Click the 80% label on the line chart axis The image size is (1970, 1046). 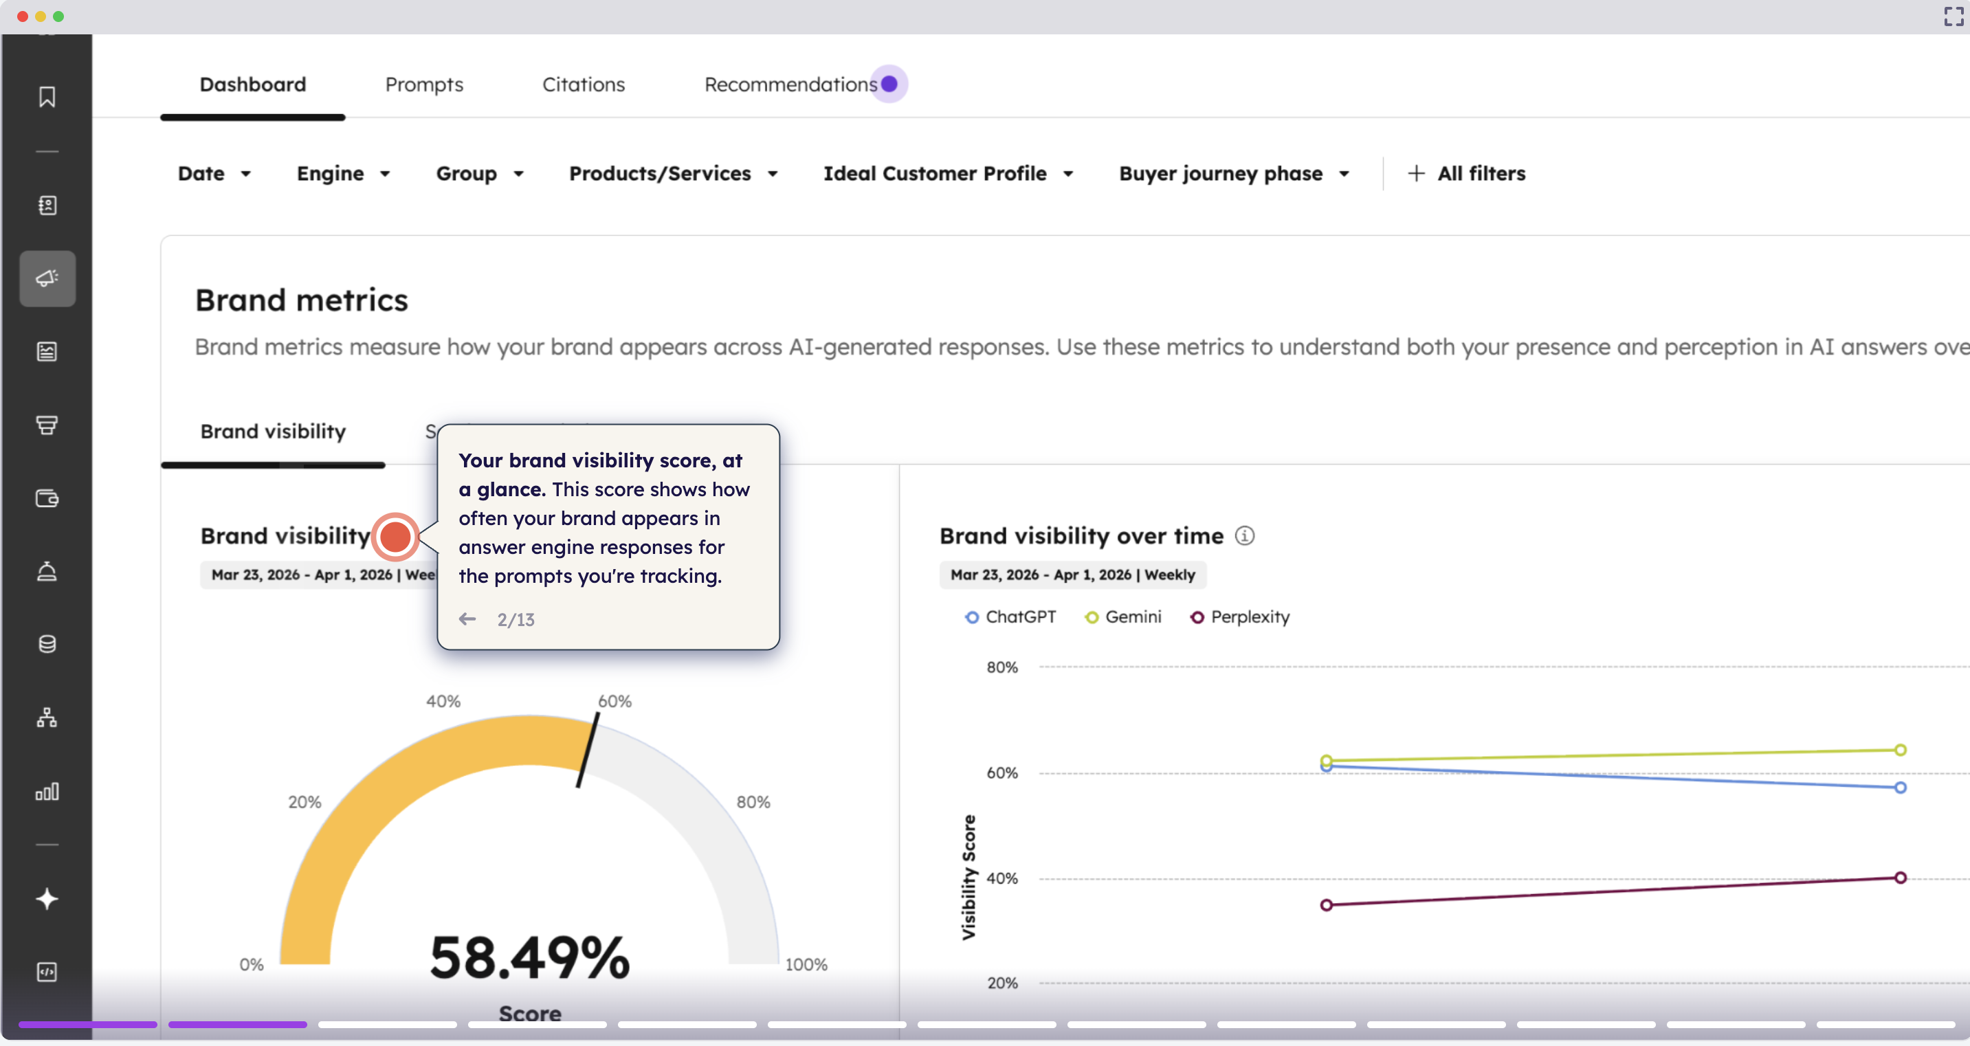1001,667
